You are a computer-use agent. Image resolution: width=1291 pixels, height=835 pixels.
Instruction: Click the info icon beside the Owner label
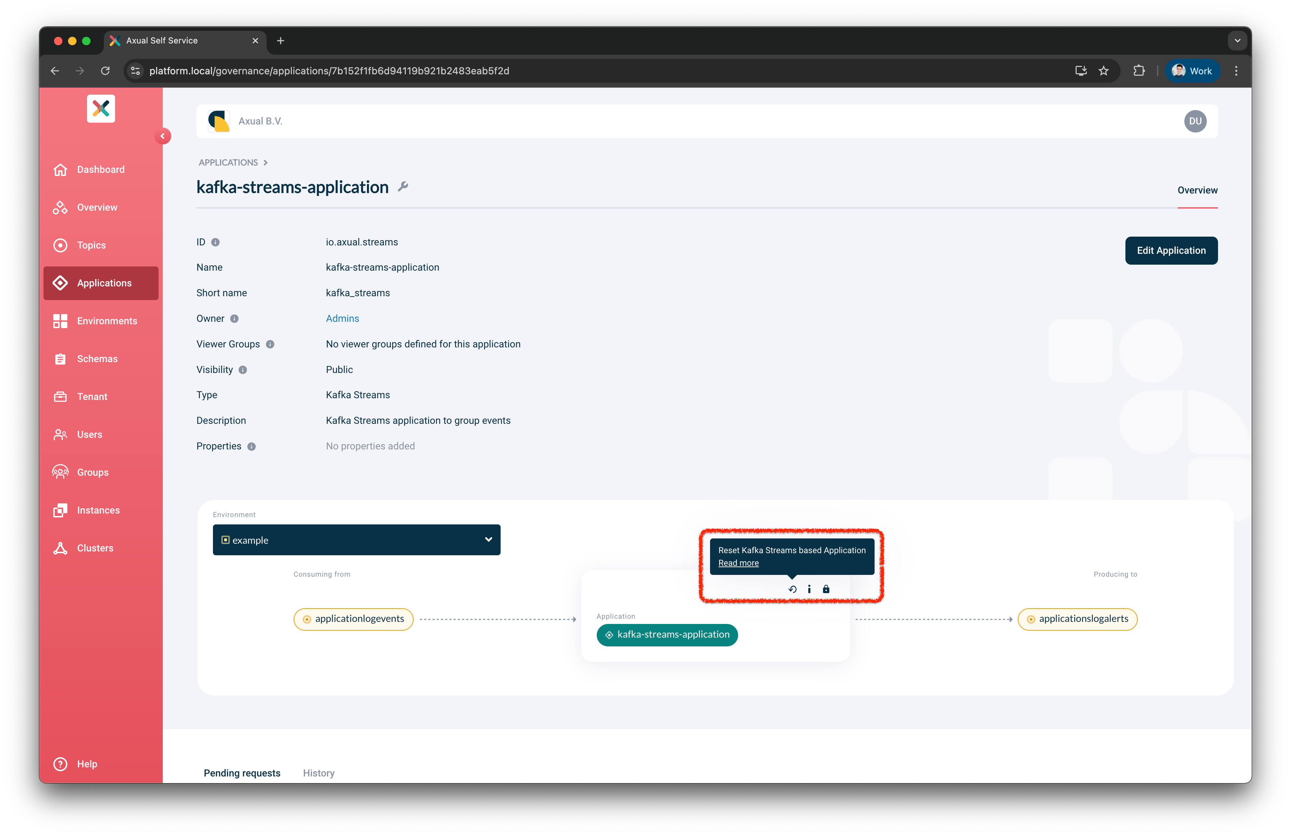[x=234, y=319]
